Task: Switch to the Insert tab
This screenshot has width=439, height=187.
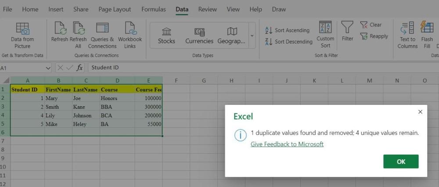Action: coord(56,9)
